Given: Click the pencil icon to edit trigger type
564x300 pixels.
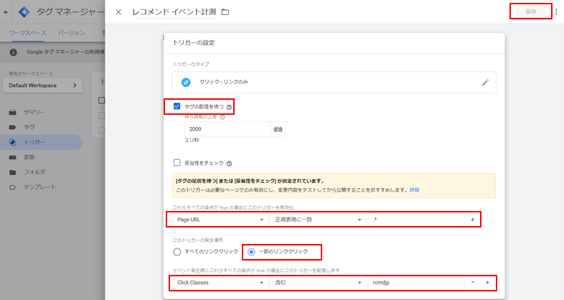Looking at the screenshot, I should pyautogui.click(x=485, y=83).
